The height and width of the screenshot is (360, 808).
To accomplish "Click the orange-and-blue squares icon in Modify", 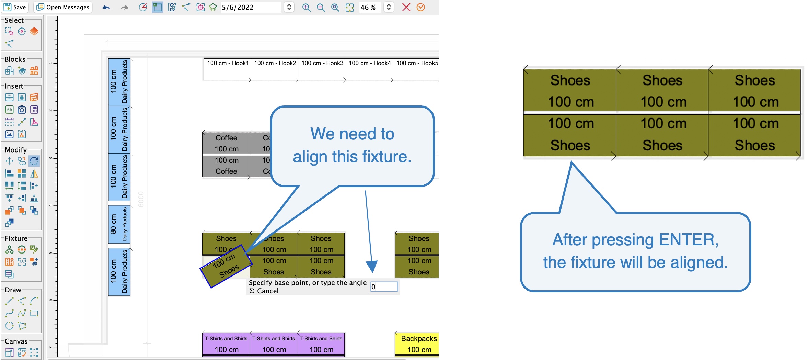I will click(22, 173).
